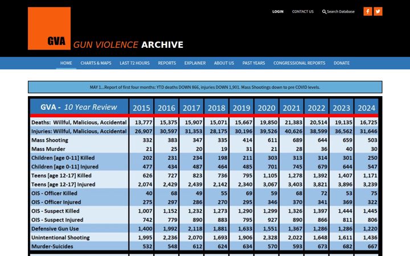The height and width of the screenshot is (256, 410).
Task: Click the 1,407 teens killed value for 2023
Action: [345, 176]
